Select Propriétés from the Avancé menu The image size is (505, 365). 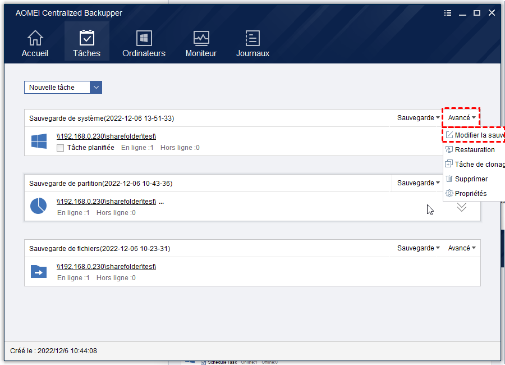coord(474,193)
